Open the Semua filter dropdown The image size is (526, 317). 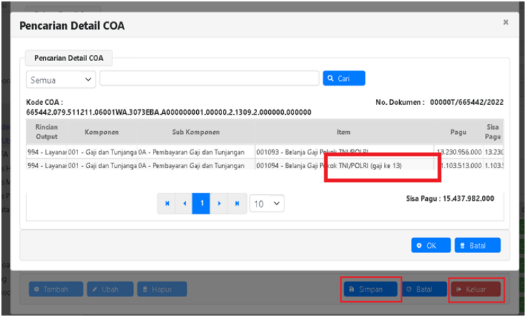(x=61, y=80)
